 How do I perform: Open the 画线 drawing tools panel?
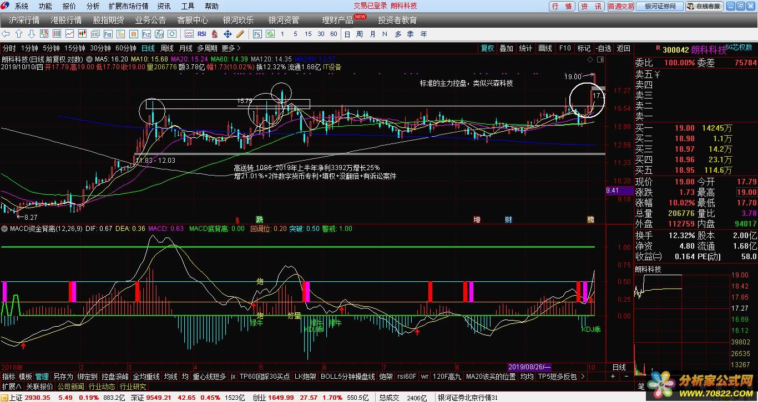pos(545,48)
